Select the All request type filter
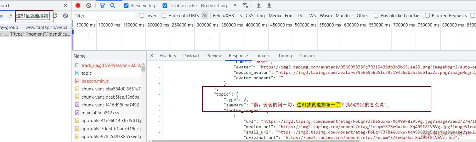 coord(205,15)
